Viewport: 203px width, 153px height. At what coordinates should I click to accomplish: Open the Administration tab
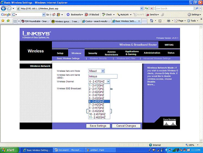(152, 53)
